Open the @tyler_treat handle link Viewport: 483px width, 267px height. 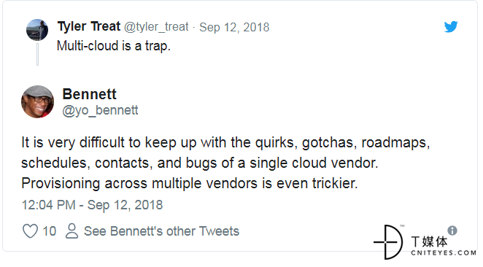pos(156,27)
